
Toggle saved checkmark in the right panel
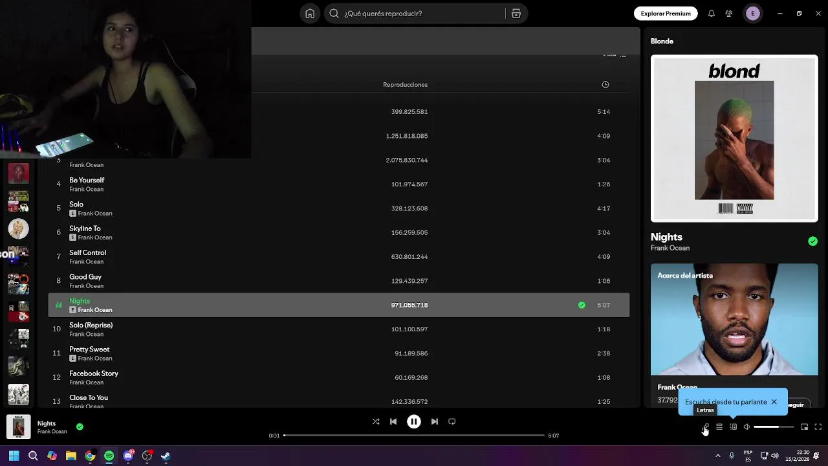point(812,241)
